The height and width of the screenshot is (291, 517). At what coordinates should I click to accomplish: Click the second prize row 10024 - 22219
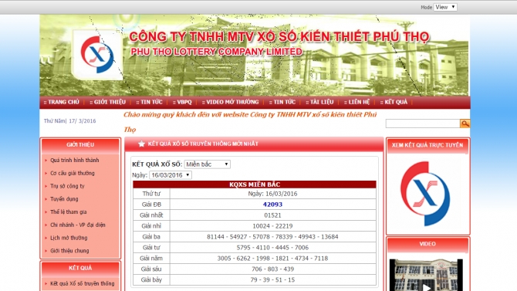point(272,226)
